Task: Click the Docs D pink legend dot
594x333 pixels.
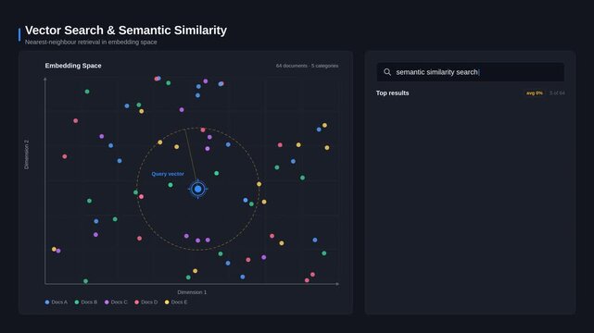Action: tap(137, 302)
